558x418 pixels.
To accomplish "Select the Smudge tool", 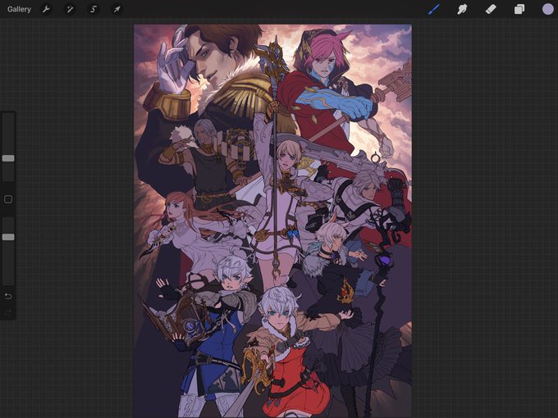I will point(462,9).
